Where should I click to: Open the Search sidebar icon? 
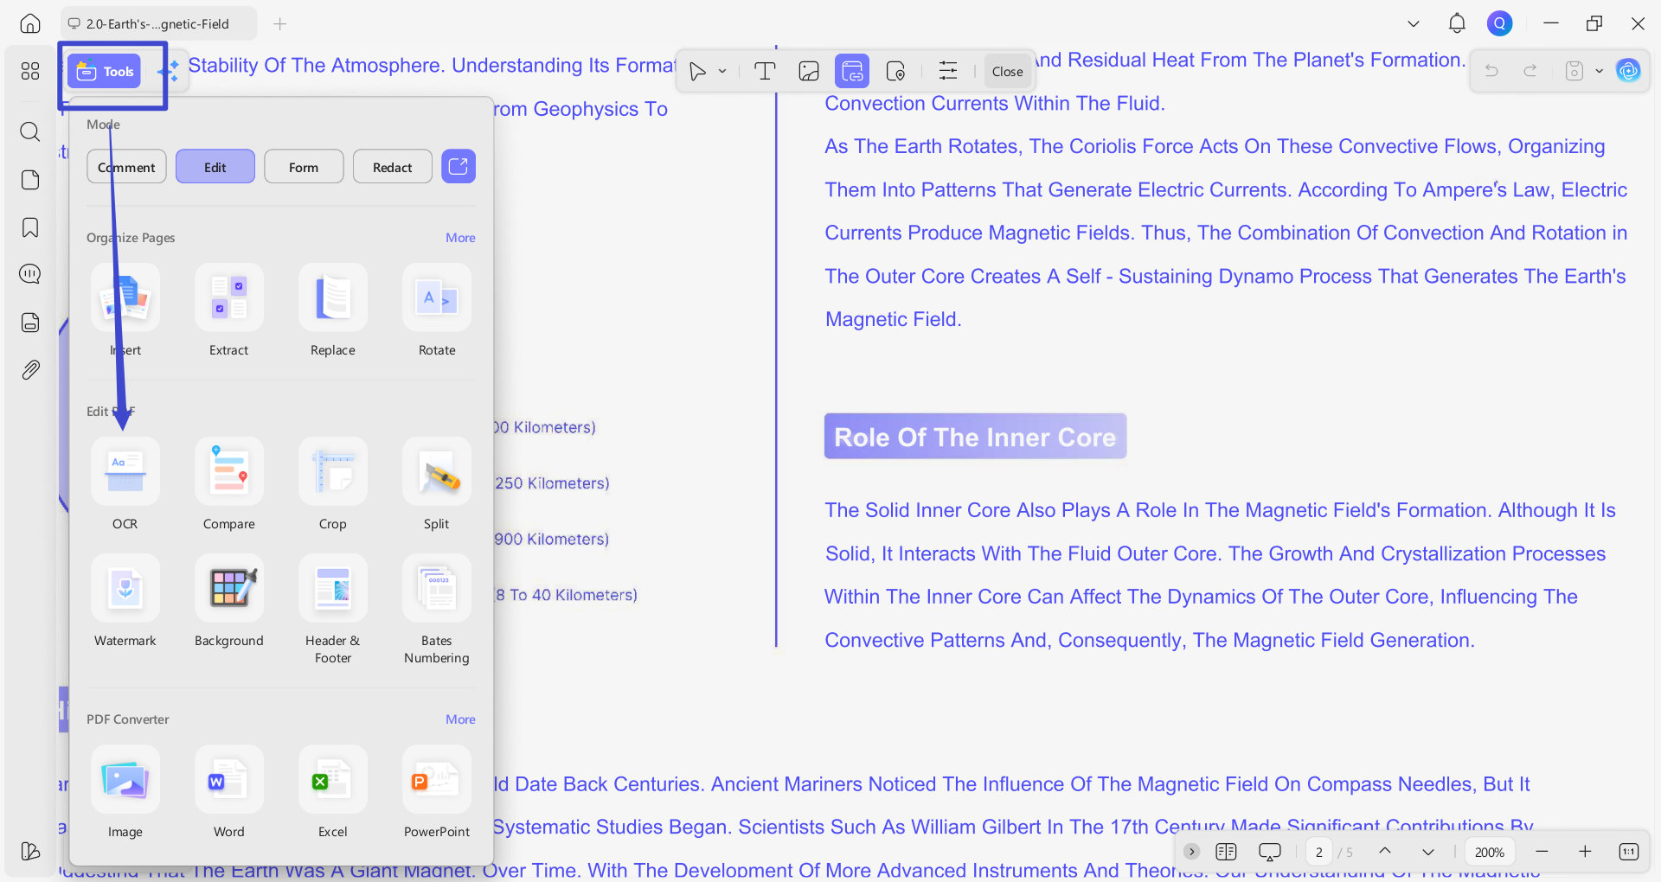[30, 131]
